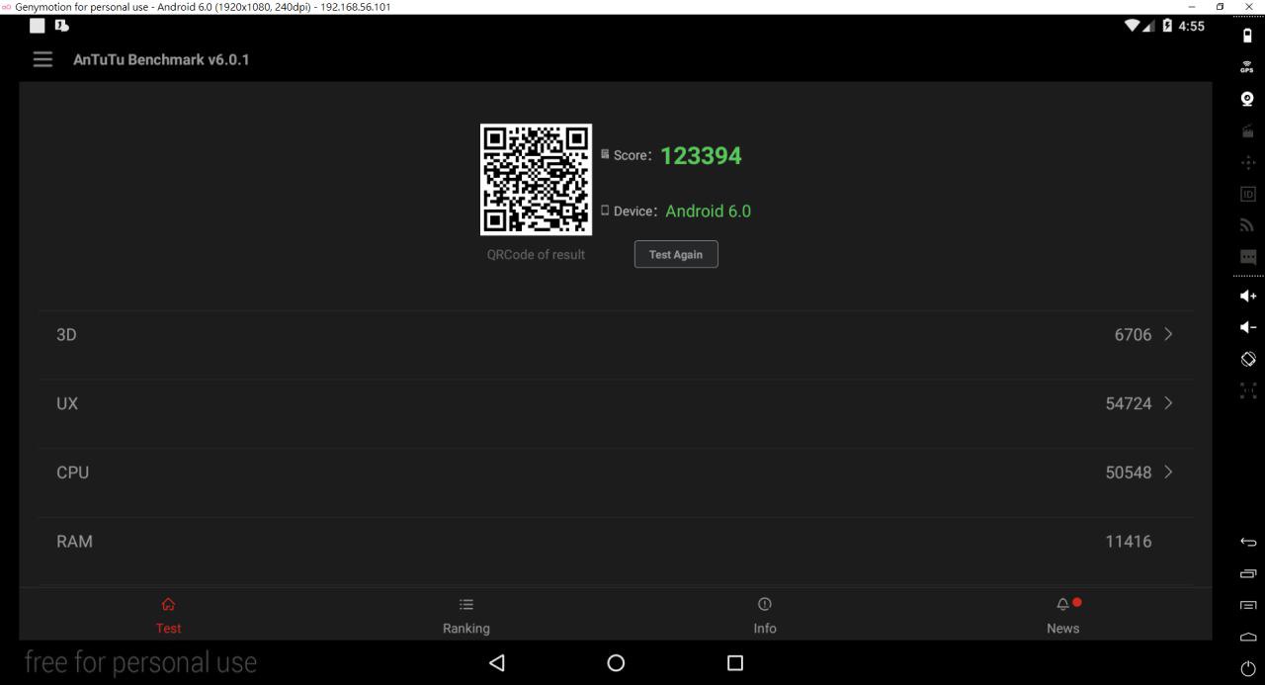Open the Genymotion phone SMS widget
This screenshot has width=1265, height=685.
click(x=1247, y=257)
